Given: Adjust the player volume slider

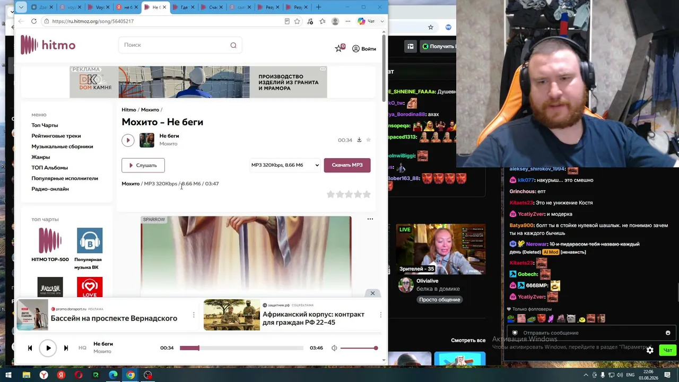Looking at the screenshot, I should pos(359,348).
